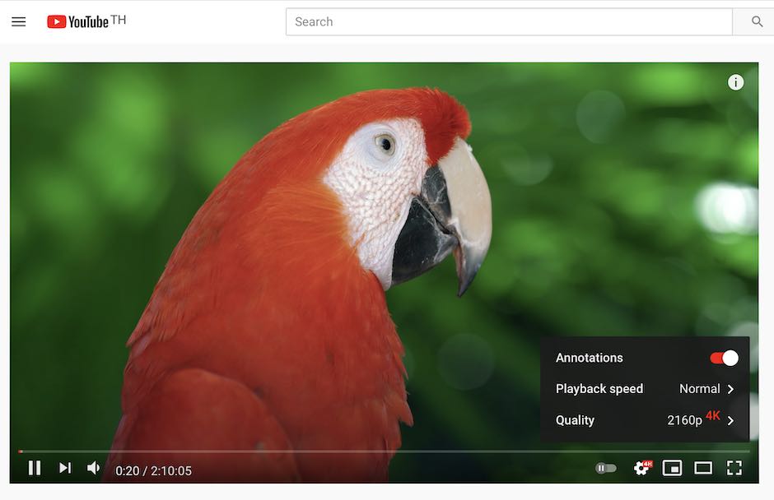Screen dimensions: 774x500
Task: Open the hamburger guide menu
Action: tap(19, 21)
